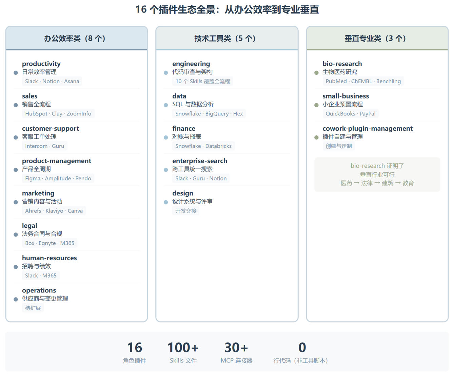Click the bullet dot beside operations
Screen dimensions: 453x375
[16, 300]
